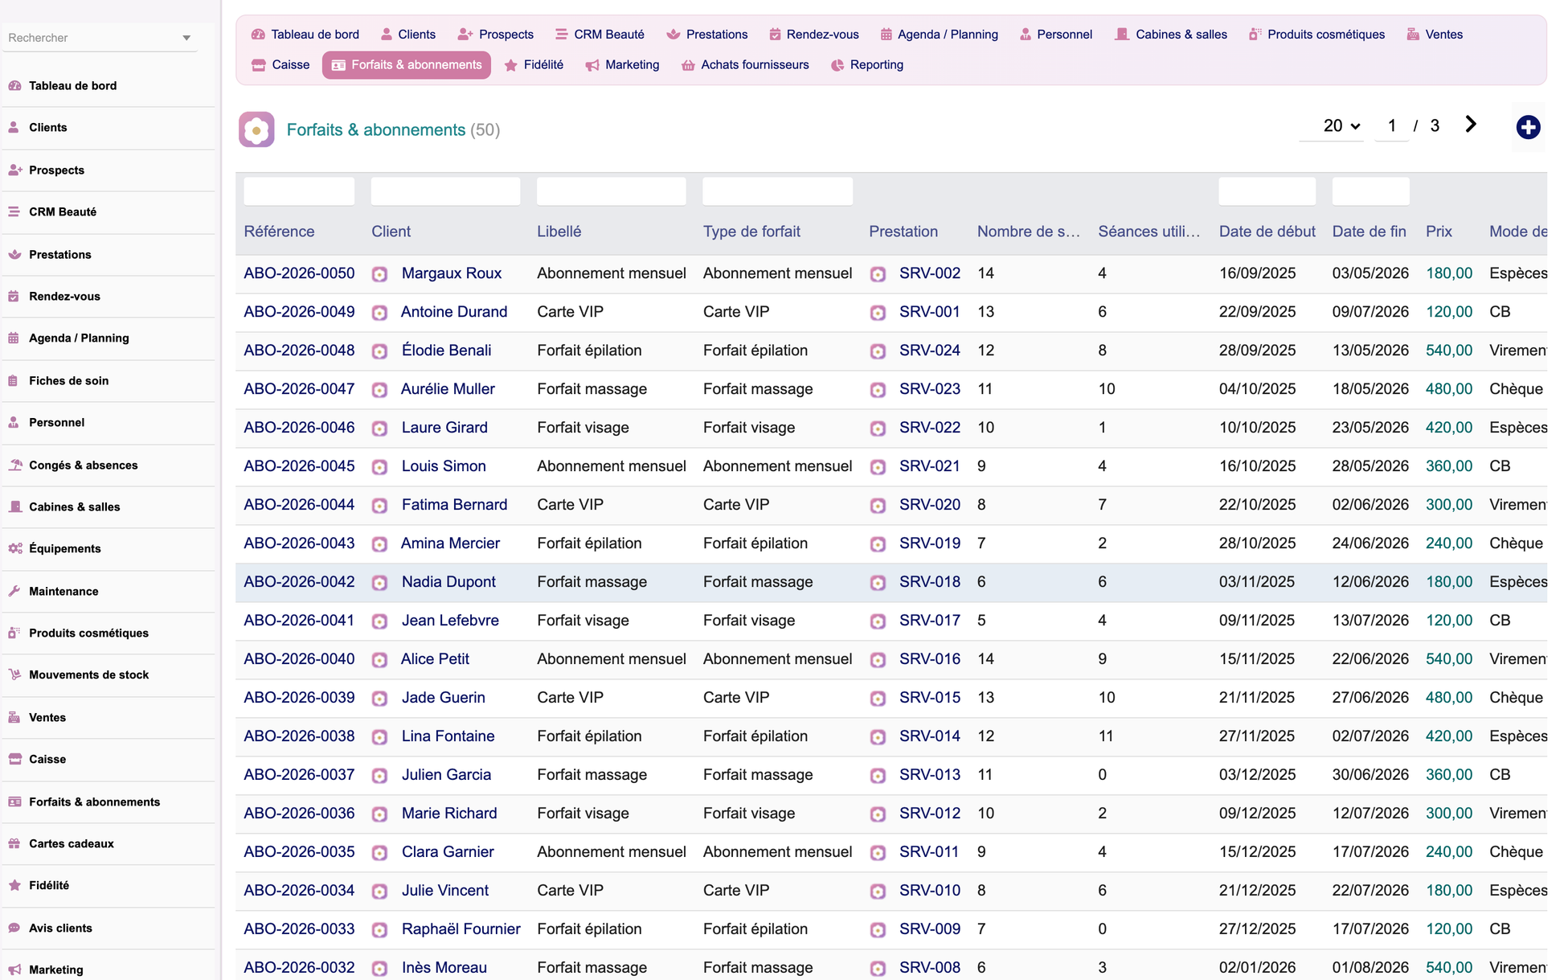This screenshot has width=1564, height=980.
Task: Go to next page with chevron arrow
Action: coord(1471,124)
